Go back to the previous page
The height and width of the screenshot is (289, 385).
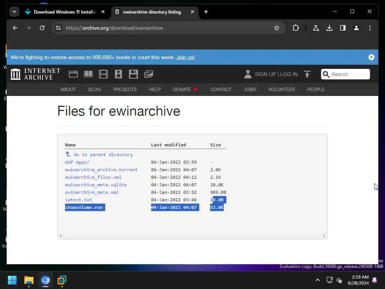[x=15, y=28]
